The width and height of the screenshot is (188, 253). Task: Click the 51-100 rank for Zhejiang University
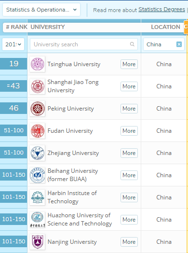13,153
